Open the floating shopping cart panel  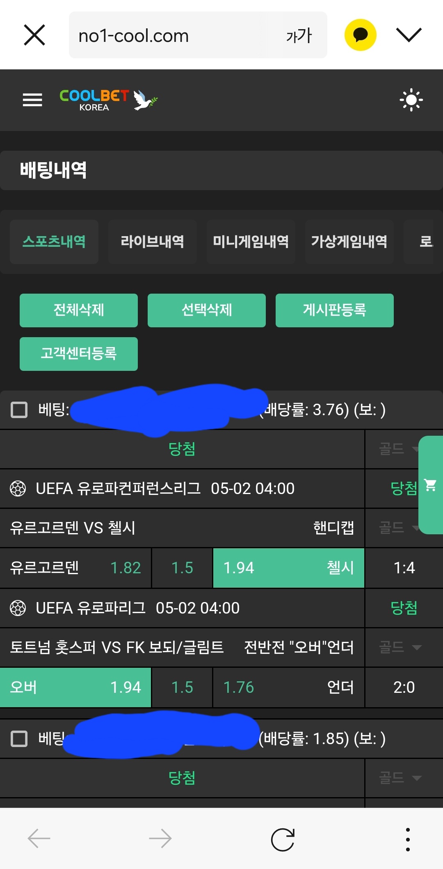pyautogui.click(x=430, y=485)
